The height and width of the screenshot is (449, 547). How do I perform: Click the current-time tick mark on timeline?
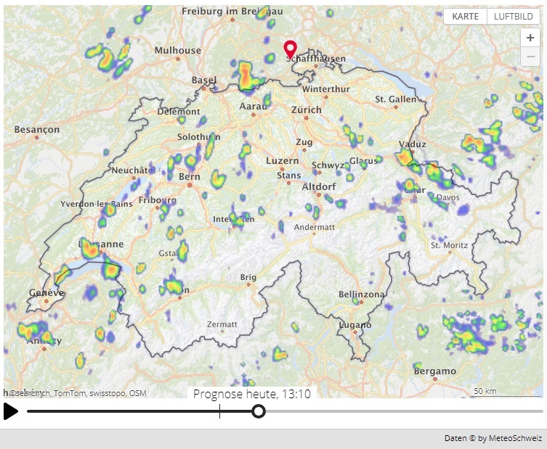[x=220, y=411]
